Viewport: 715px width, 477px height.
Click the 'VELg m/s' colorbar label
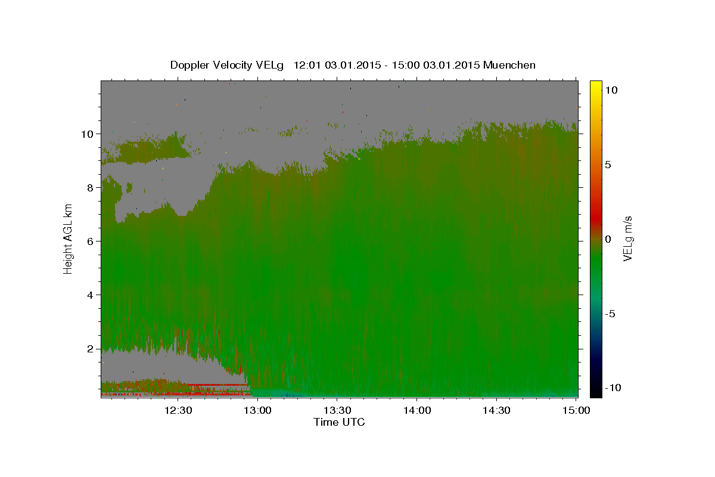point(627,238)
